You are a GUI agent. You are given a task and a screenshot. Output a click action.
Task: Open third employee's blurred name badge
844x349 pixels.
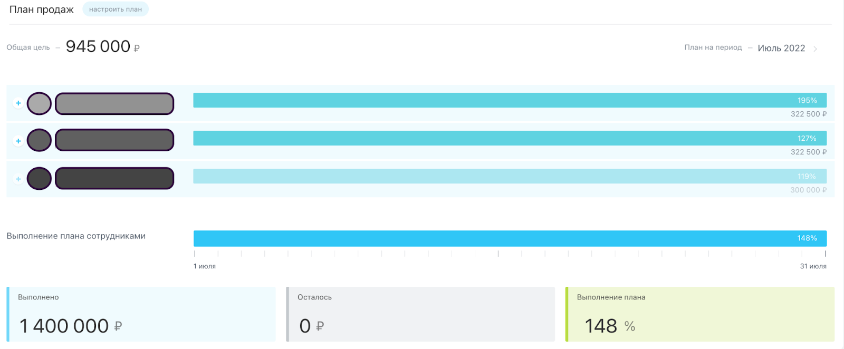[114, 178]
